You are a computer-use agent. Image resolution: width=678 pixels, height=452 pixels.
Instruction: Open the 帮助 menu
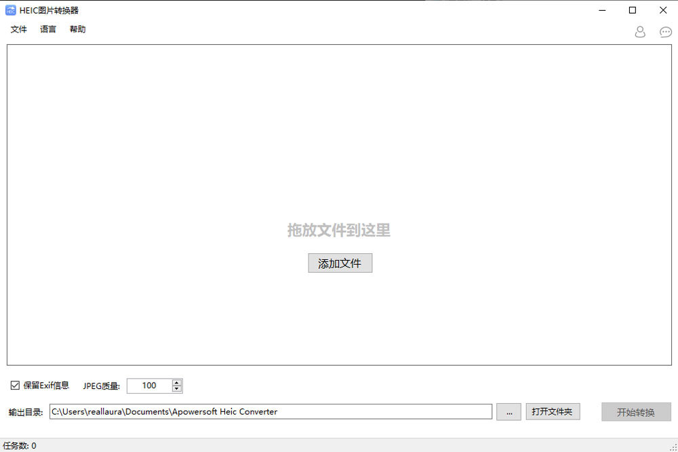tap(77, 29)
